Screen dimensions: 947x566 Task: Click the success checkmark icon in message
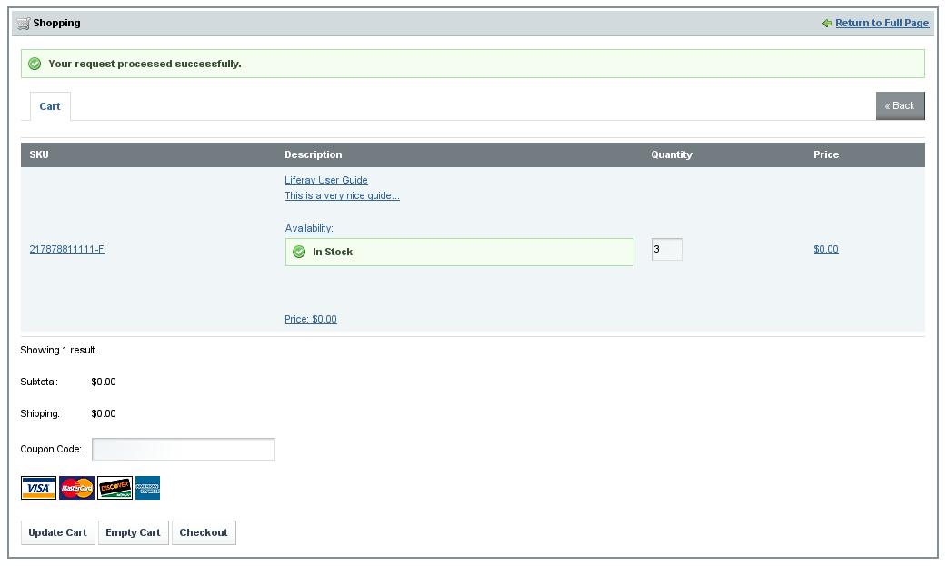pyautogui.click(x=35, y=64)
